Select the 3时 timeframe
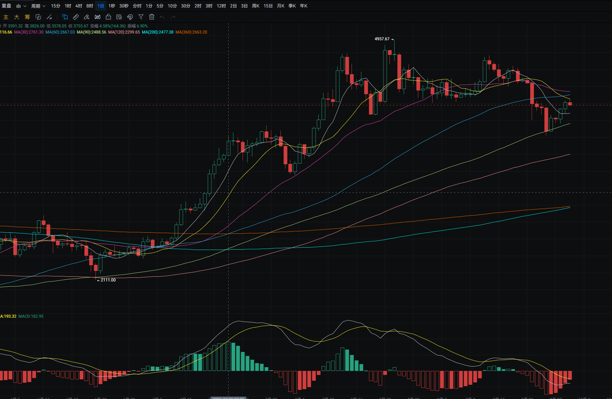 pyautogui.click(x=209, y=6)
